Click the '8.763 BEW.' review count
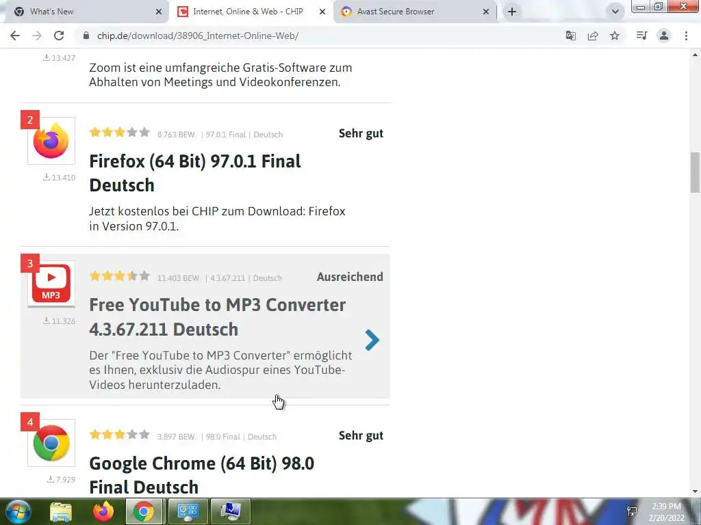The width and height of the screenshot is (701, 525). [177, 135]
